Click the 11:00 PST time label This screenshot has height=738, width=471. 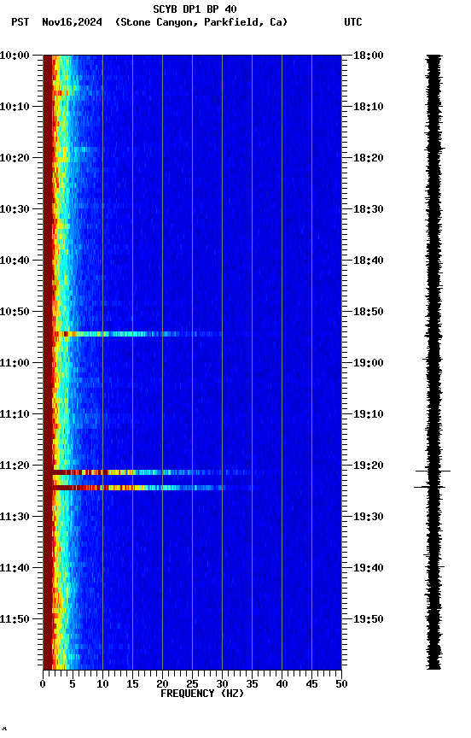click(15, 363)
